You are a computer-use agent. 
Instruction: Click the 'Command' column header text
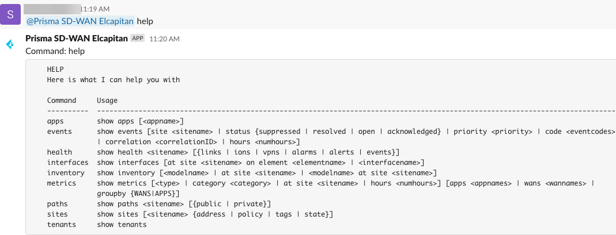(x=62, y=101)
